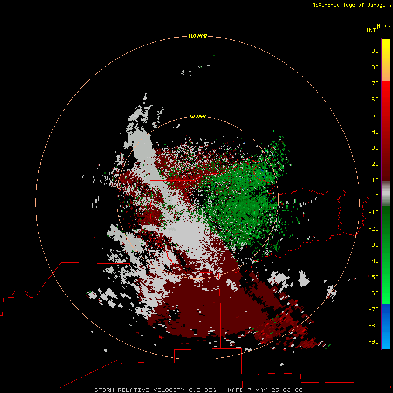Click the 08:00 timestamp text
393x393 pixels.
click(293, 390)
